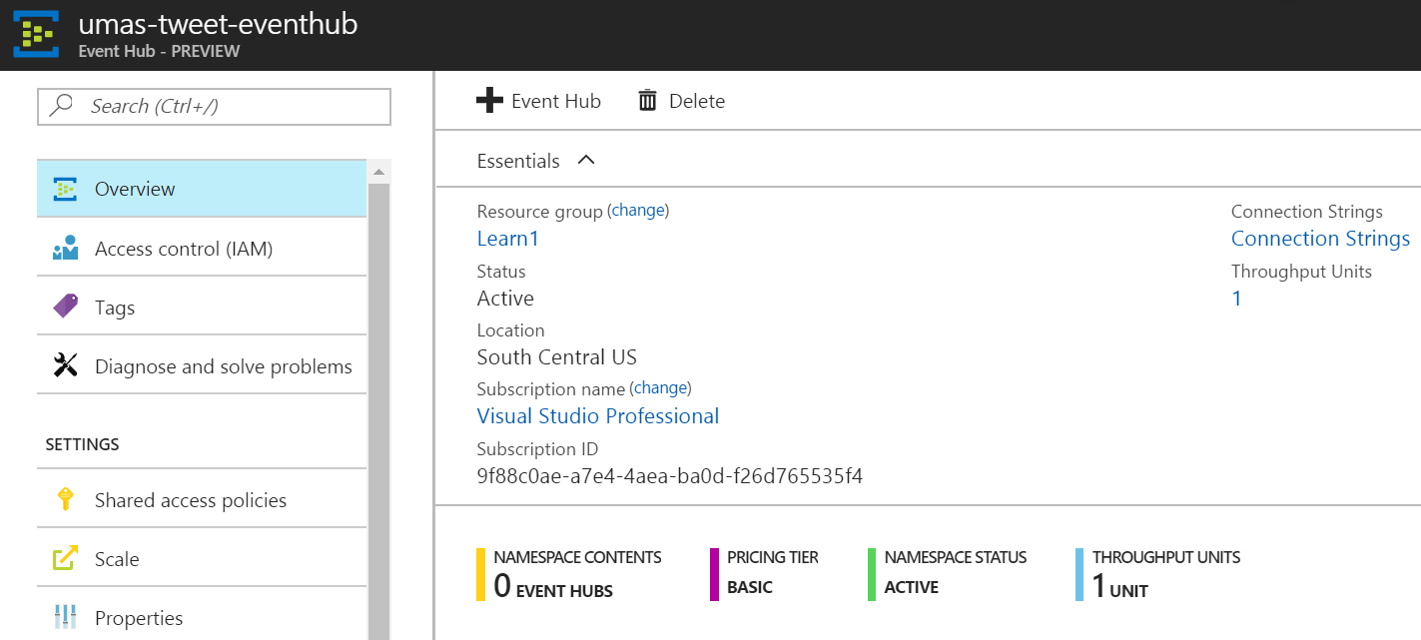Open the Connection Strings link
Viewport: 1421px width, 640px height.
tap(1320, 239)
